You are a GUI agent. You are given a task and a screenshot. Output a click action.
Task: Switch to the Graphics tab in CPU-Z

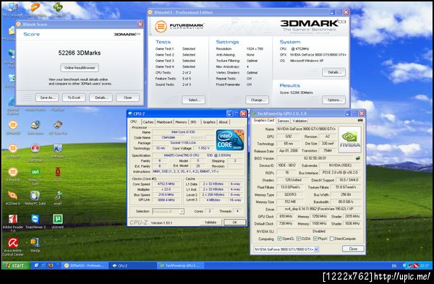pos(209,122)
